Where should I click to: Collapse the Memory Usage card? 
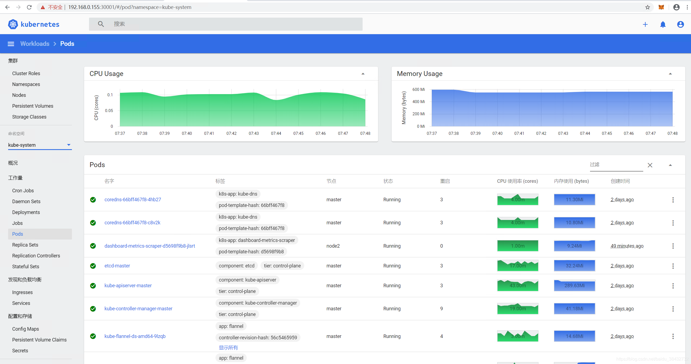(670, 74)
